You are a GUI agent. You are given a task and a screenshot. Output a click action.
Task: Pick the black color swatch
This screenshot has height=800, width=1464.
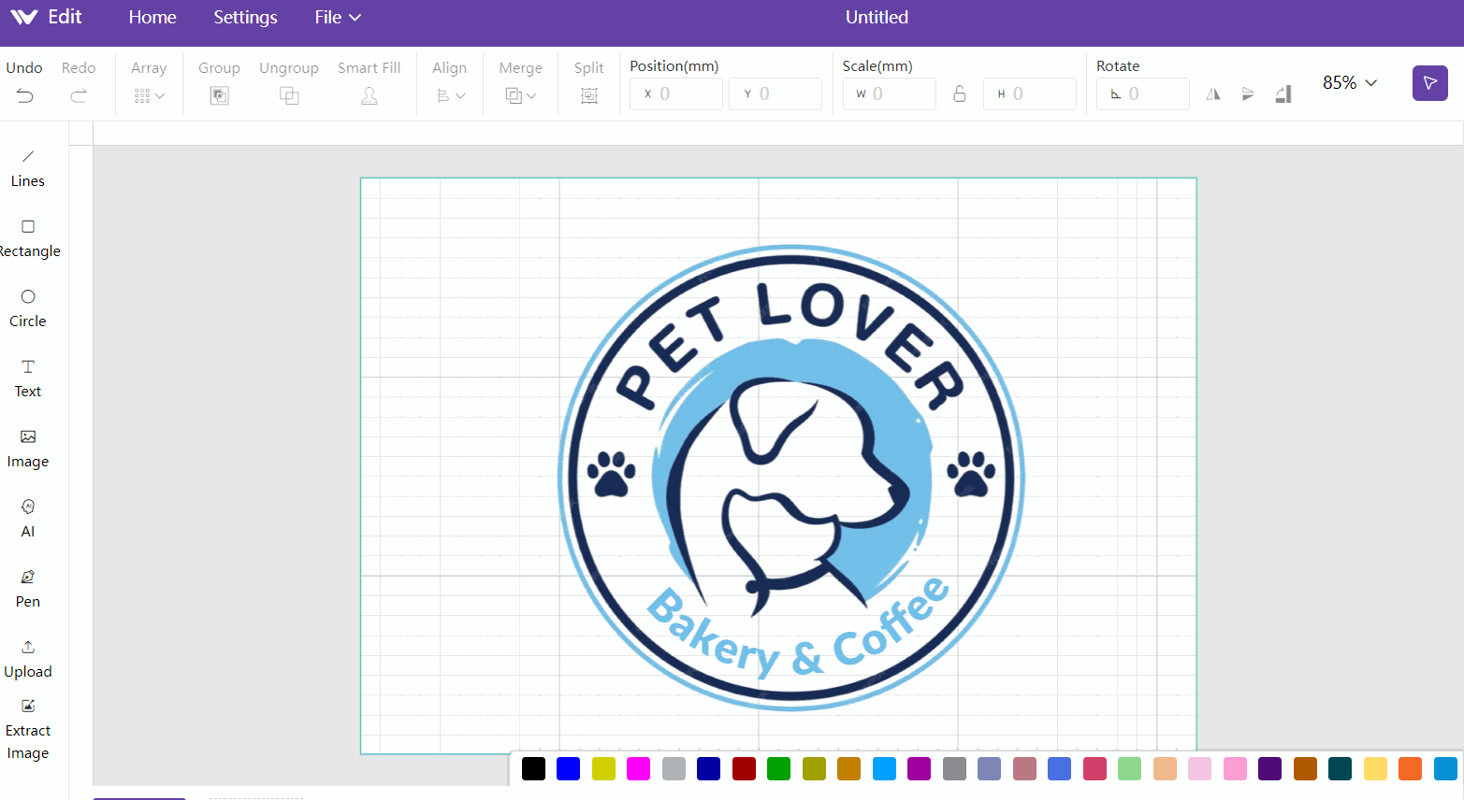tap(533, 768)
